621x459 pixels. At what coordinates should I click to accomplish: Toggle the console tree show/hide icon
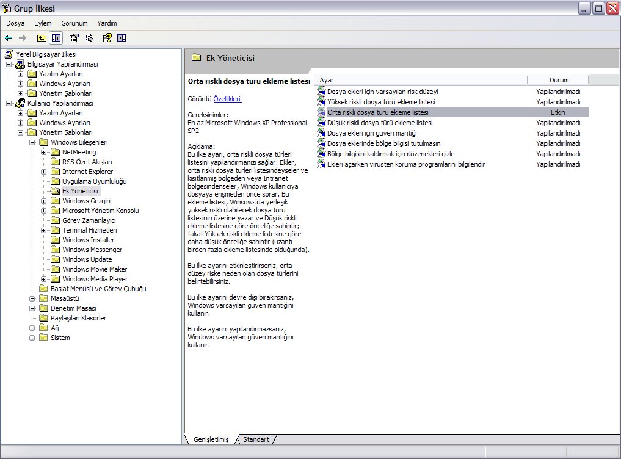click(56, 38)
